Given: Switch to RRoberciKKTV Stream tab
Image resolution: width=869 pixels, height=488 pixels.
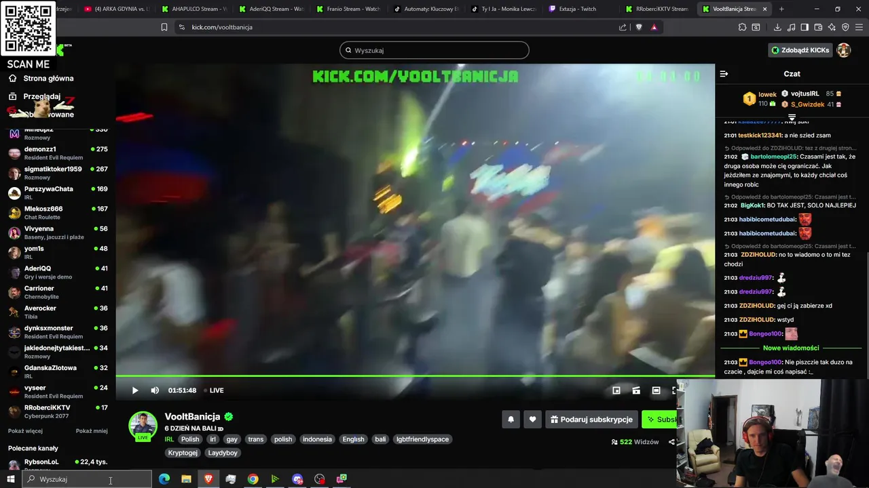Looking at the screenshot, I should [x=658, y=9].
